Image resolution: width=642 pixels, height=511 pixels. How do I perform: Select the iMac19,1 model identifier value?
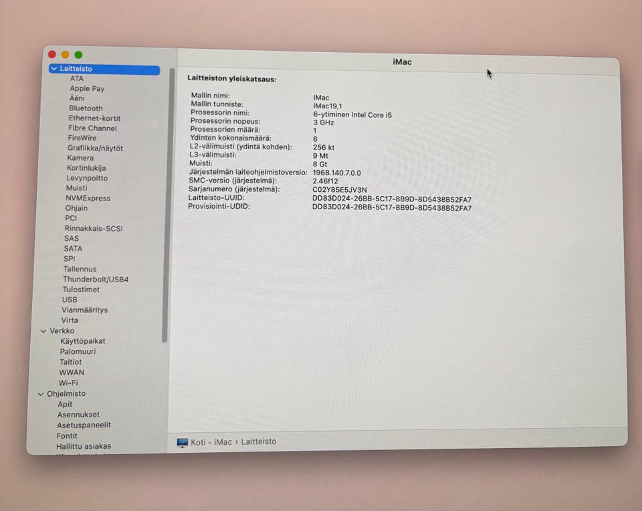(x=328, y=106)
